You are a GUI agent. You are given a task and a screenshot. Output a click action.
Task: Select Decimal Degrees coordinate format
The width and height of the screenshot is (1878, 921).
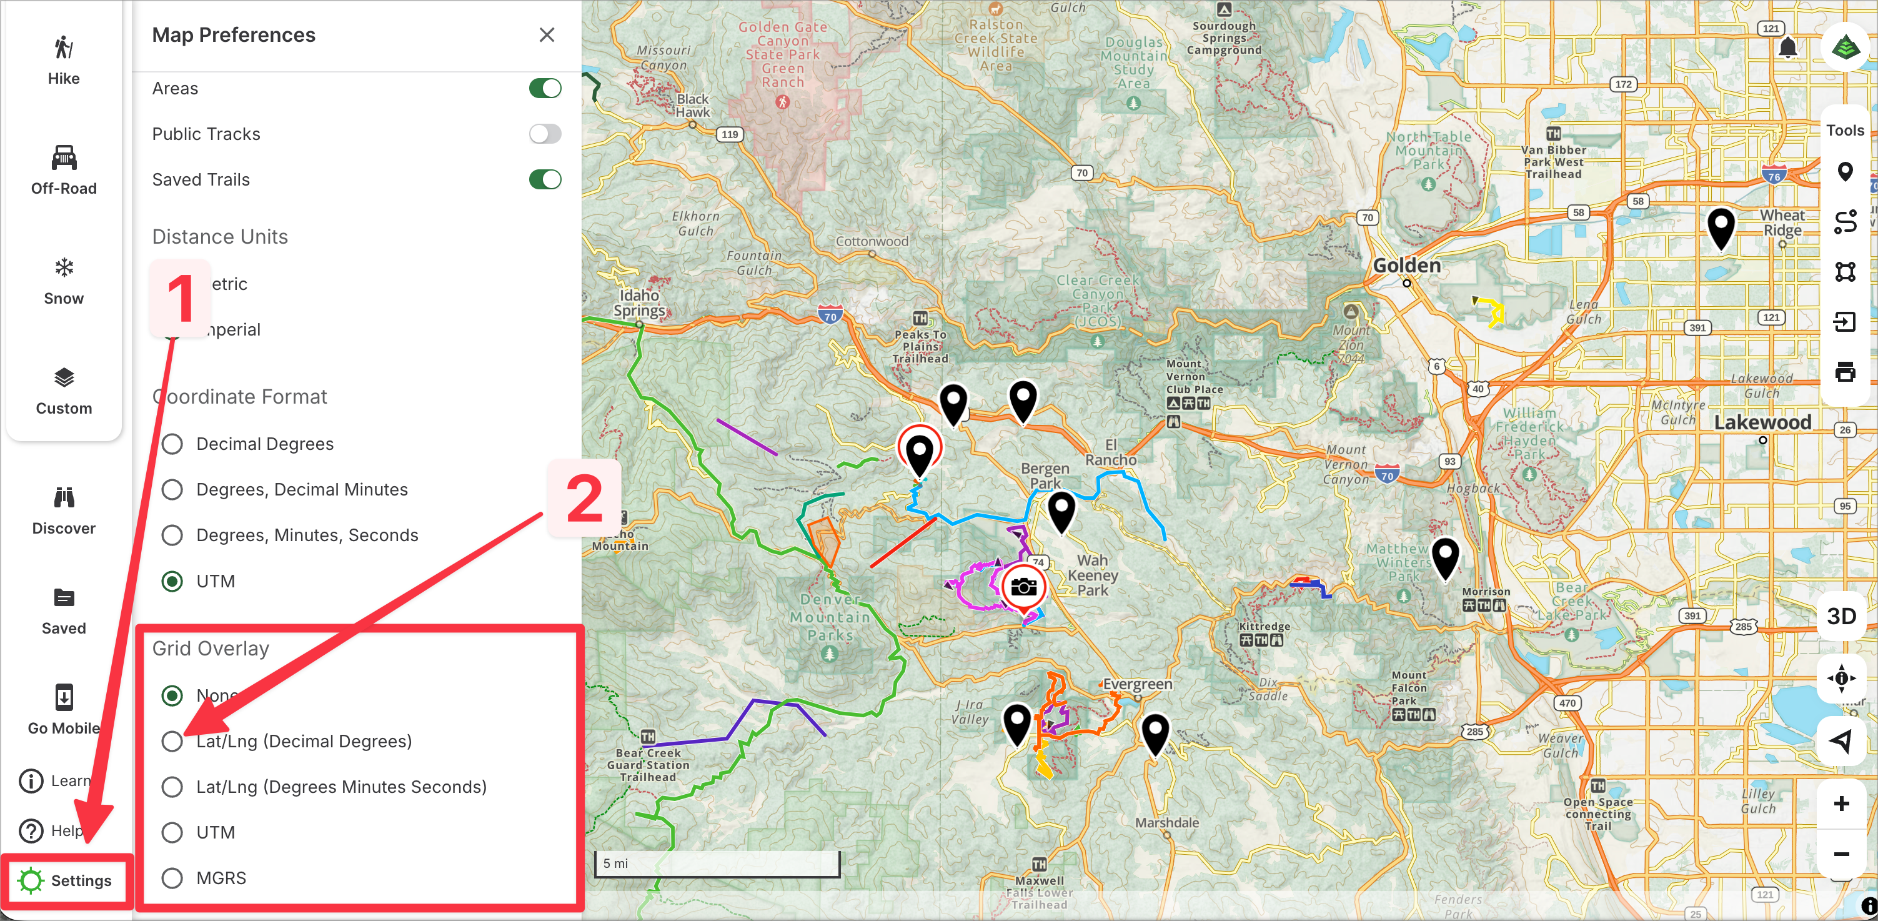[173, 444]
